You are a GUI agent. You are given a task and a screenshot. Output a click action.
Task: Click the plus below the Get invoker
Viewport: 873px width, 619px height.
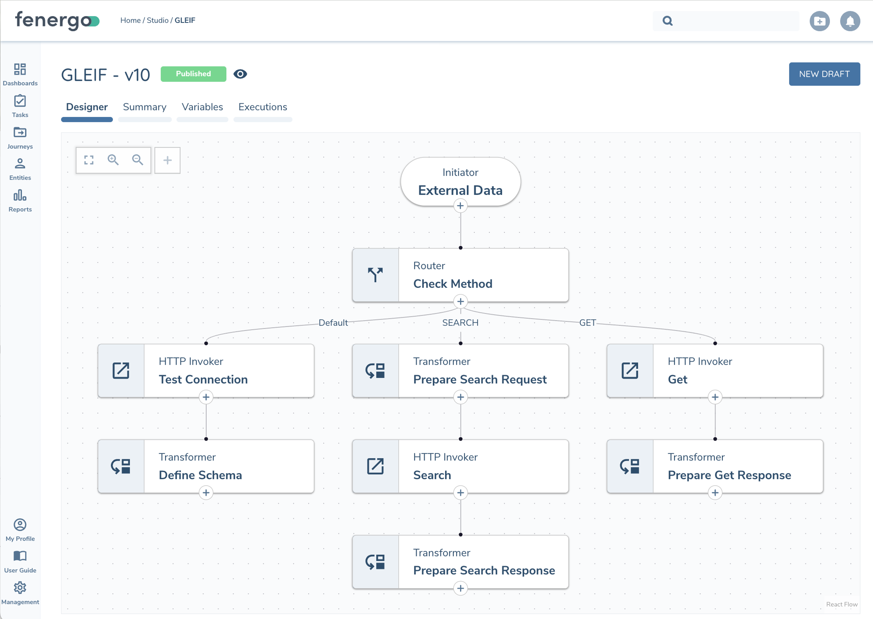click(x=715, y=397)
